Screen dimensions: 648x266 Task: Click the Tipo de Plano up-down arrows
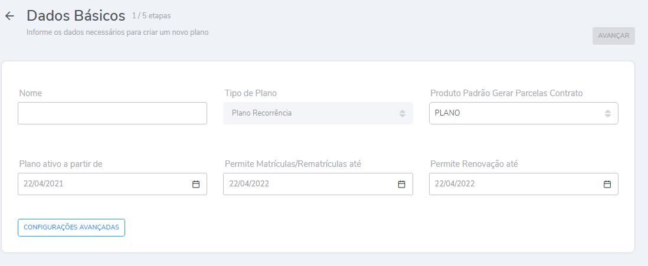pos(402,113)
